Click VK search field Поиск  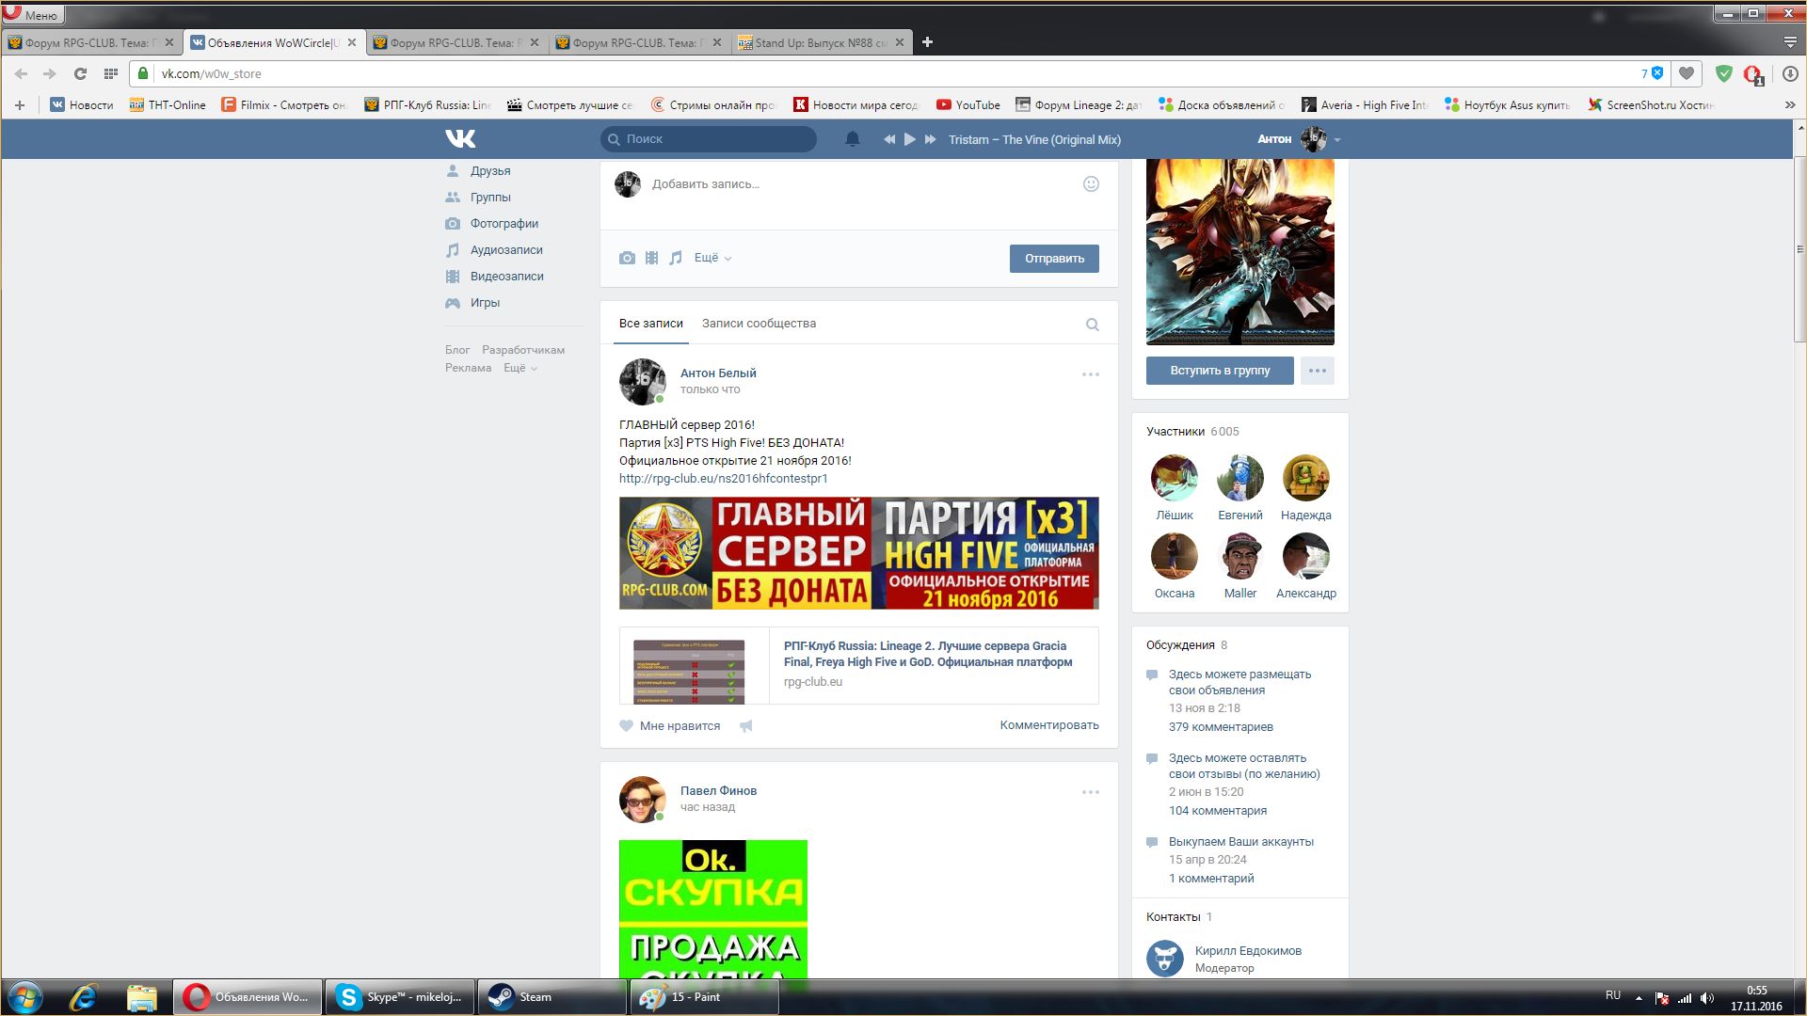[709, 139]
